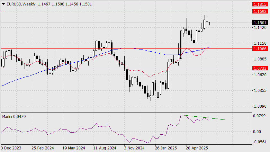
Task: Click the 1.1420 price scale value
Action: coord(260,28)
